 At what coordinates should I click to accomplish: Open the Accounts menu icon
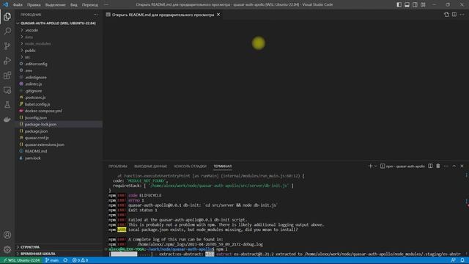pyautogui.click(x=7, y=235)
